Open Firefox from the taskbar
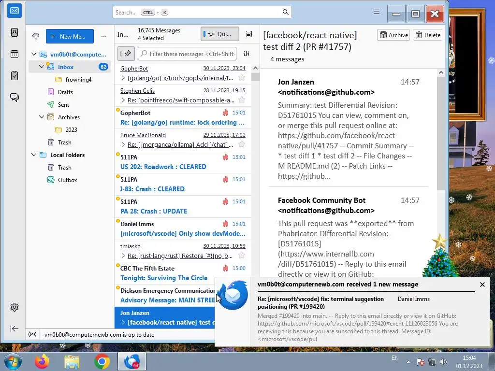This screenshot has width=495, height=371. click(42, 361)
